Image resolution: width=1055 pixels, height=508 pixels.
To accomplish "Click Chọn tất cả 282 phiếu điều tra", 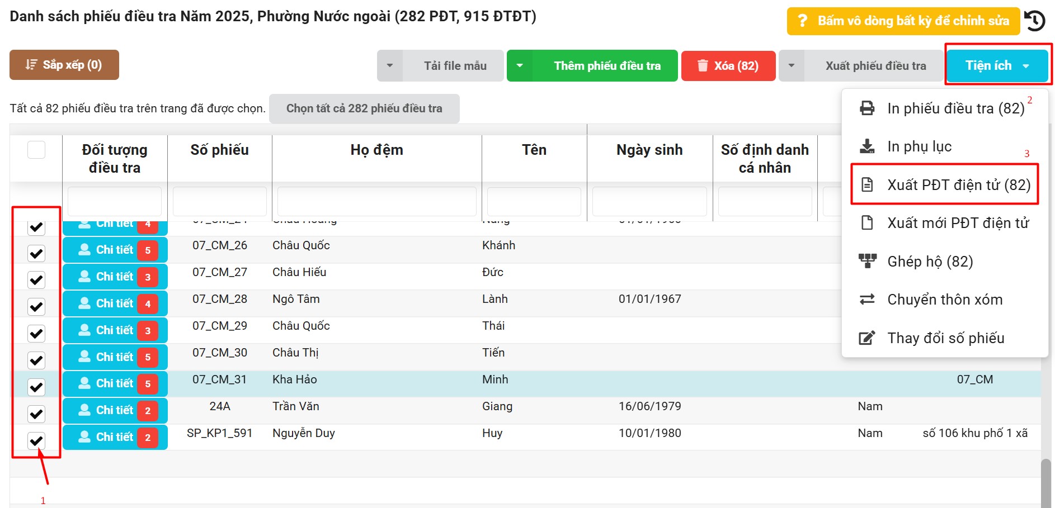I will pos(364,108).
